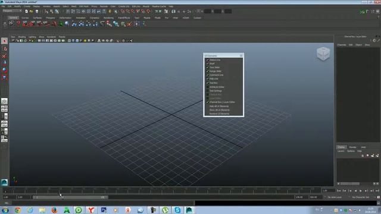Viewport: 381px width, 214px height.
Task: Open the No Anim Layer dropdown
Action: [x=335, y=197]
